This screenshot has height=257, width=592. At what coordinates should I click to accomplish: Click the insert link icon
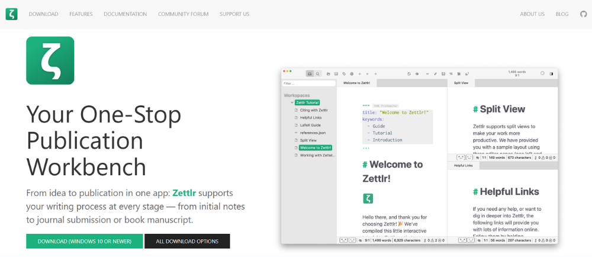pos(435,74)
